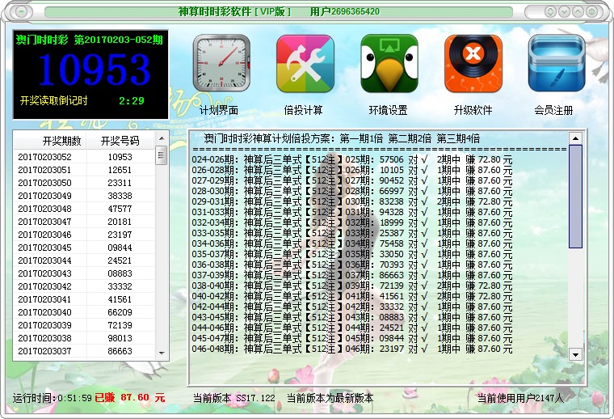Click the 029-031期 plan line
614x419 pixels.
point(352,201)
